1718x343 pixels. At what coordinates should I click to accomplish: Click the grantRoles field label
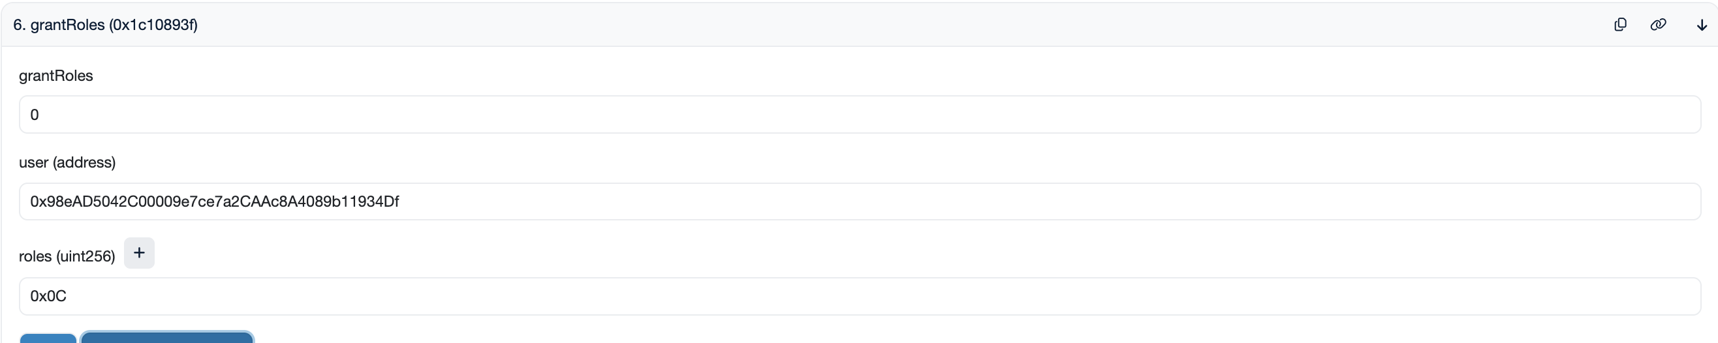pos(56,76)
